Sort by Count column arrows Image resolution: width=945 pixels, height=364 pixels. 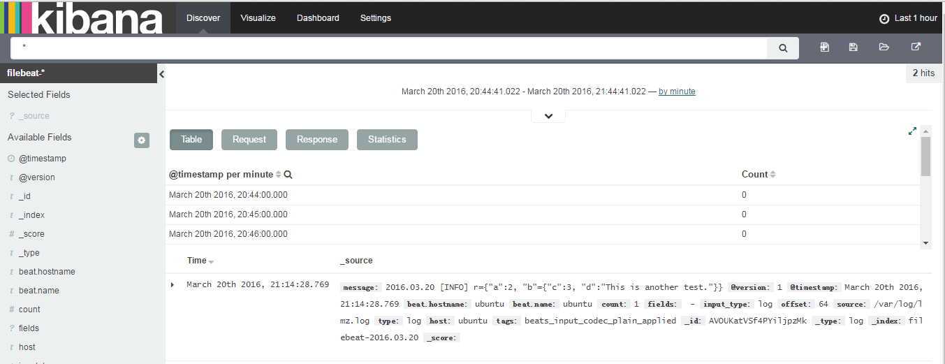[772, 175]
